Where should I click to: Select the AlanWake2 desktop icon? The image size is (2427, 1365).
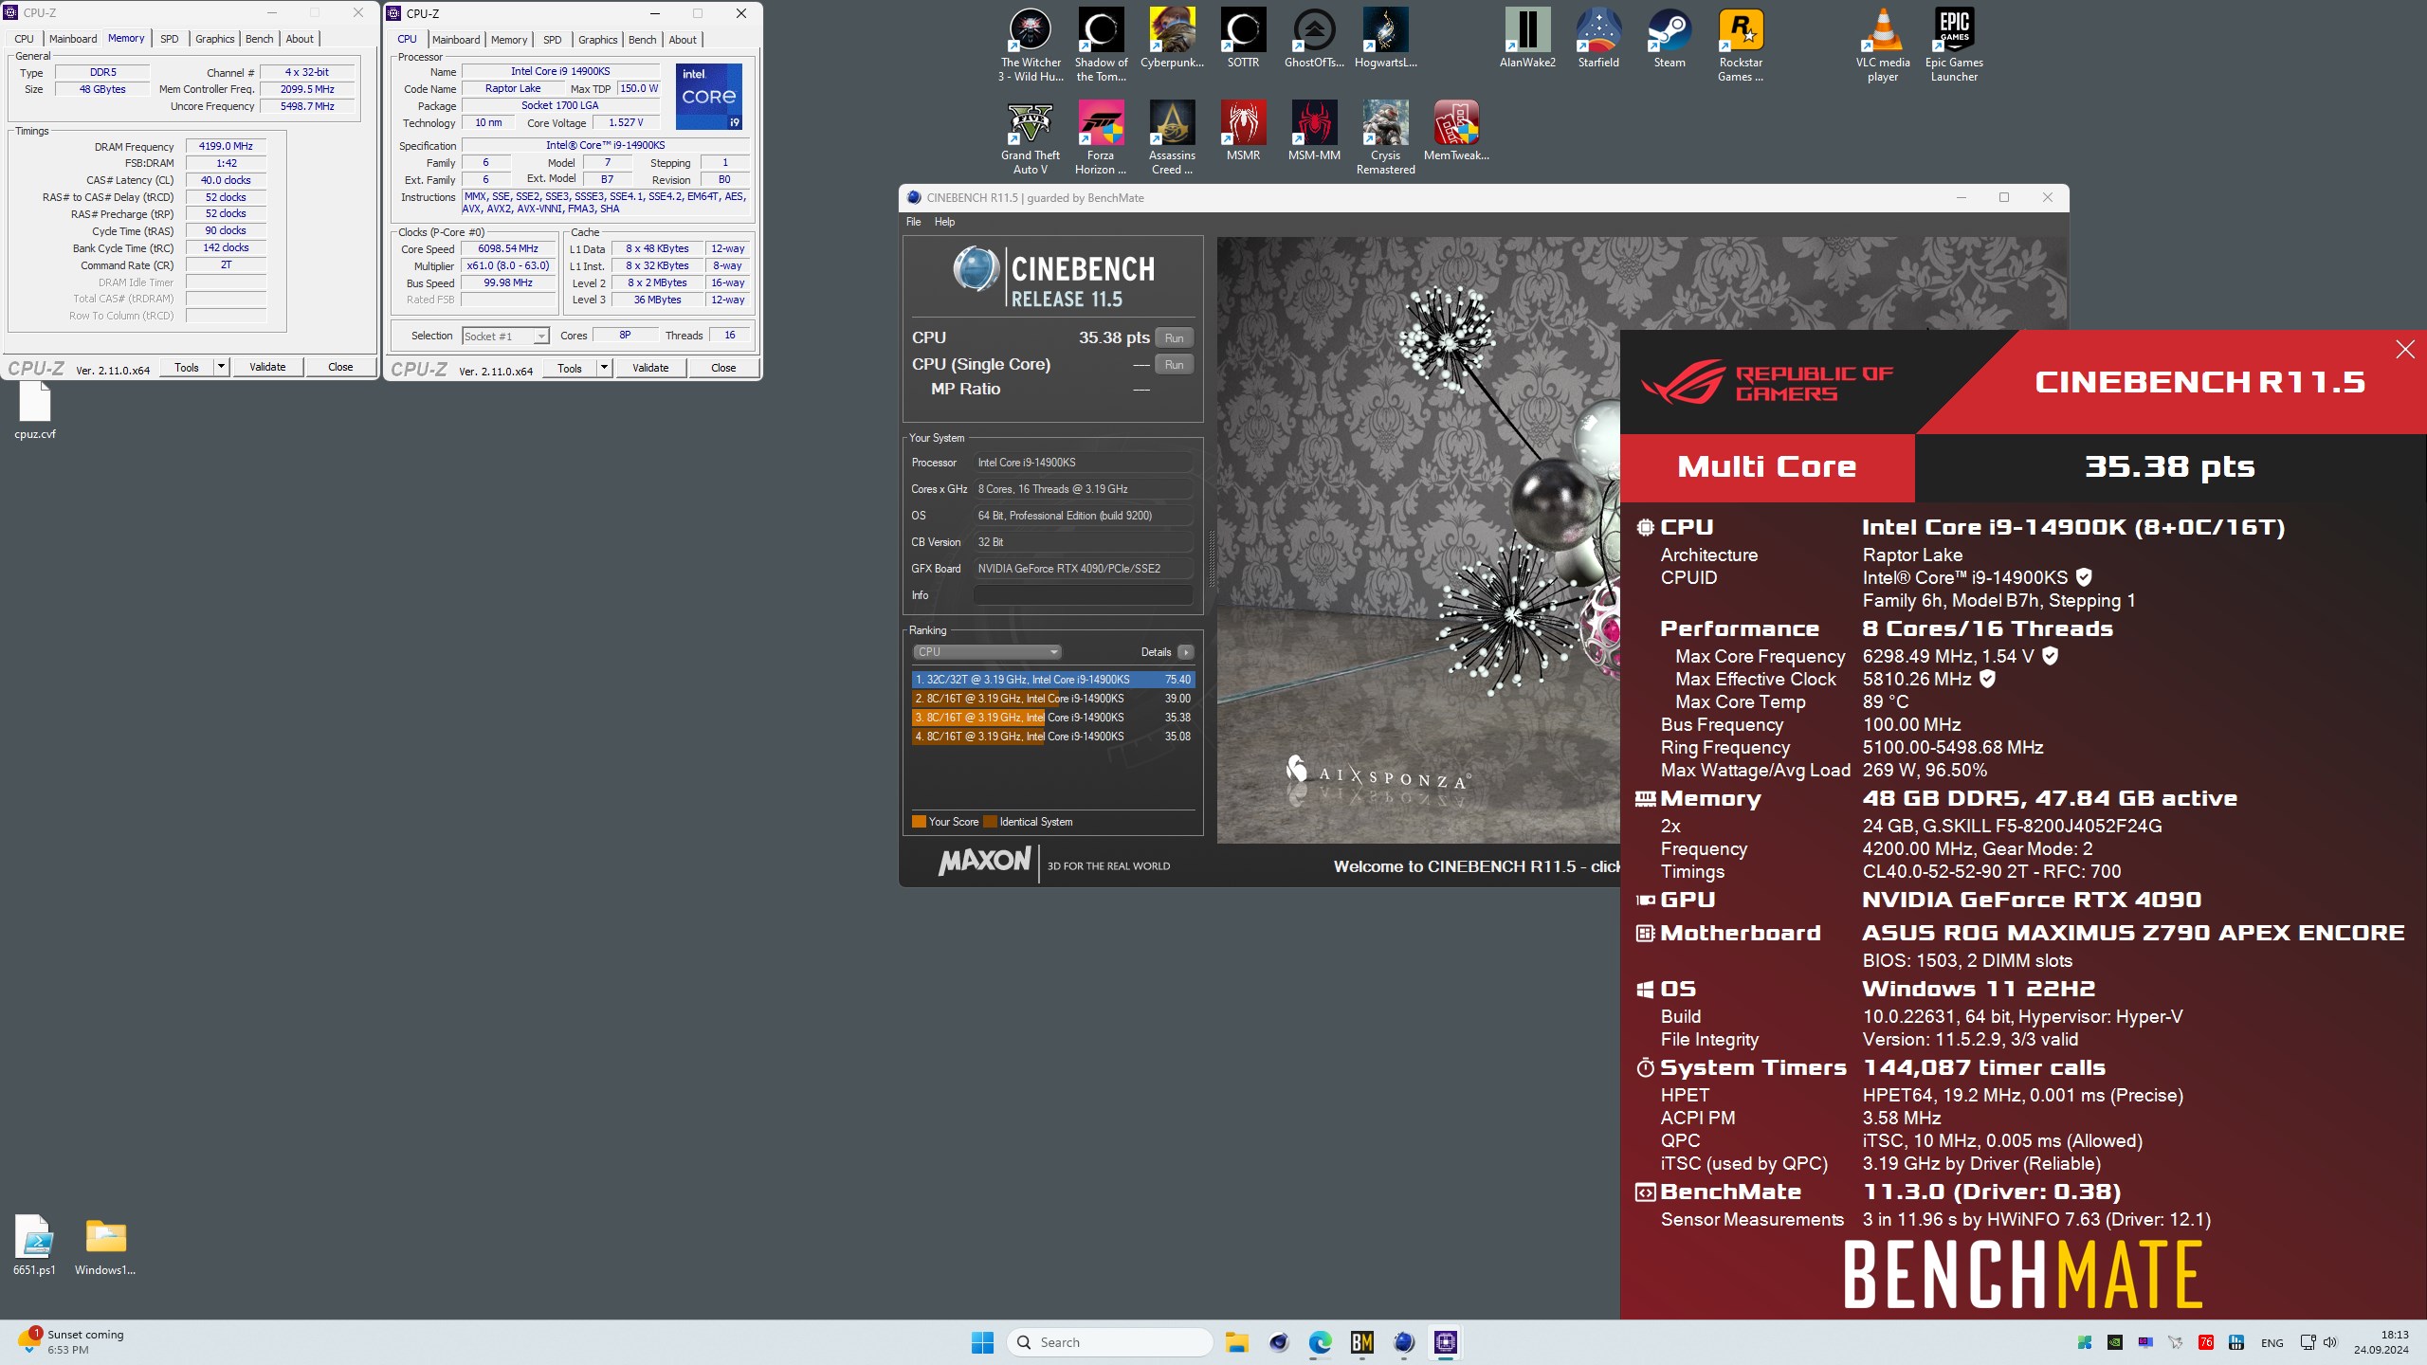pyautogui.click(x=1527, y=38)
